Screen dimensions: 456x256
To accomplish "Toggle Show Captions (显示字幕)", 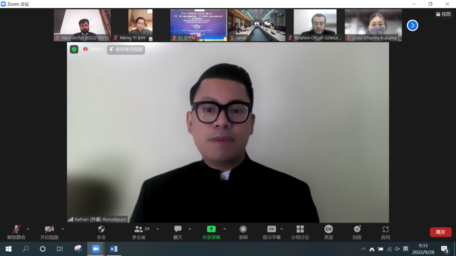I will click(x=271, y=229).
